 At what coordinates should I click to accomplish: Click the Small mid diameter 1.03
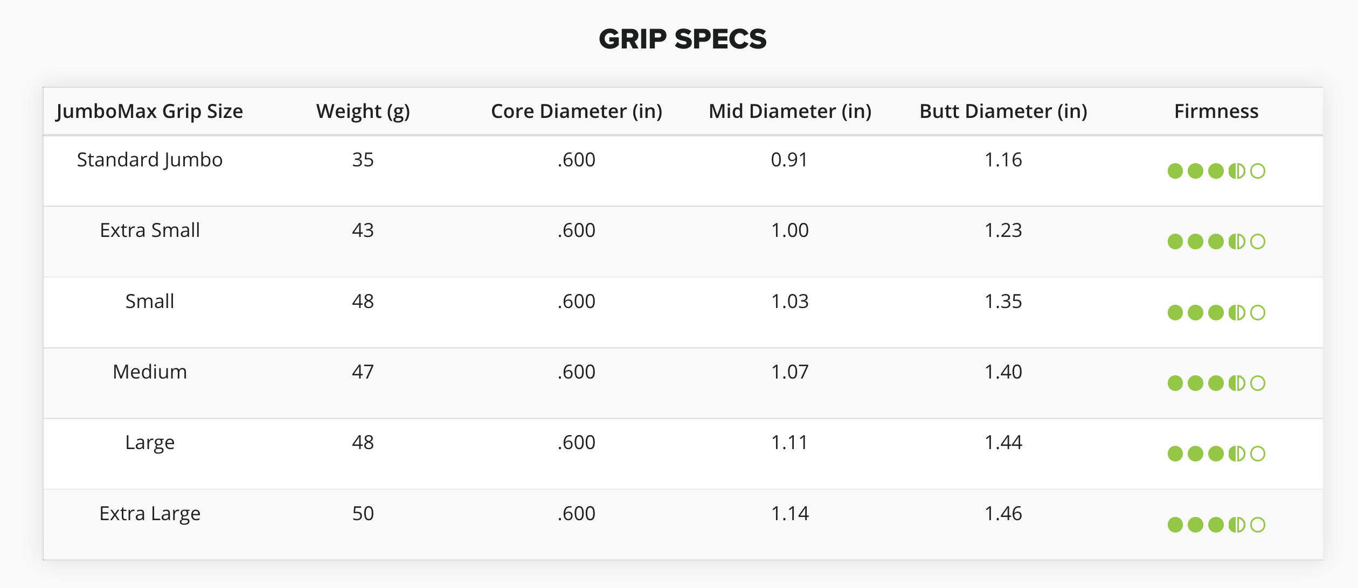tap(790, 302)
